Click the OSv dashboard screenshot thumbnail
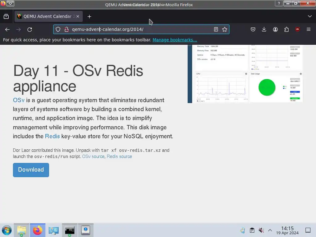316x237 pixels. (245, 74)
